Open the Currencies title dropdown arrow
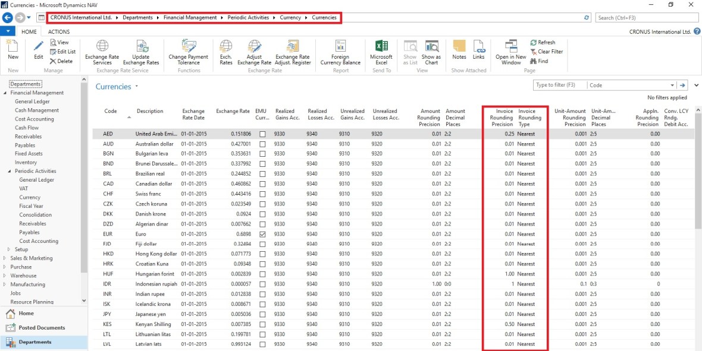This screenshot has width=702, height=351. pyautogui.click(x=136, y=87)
